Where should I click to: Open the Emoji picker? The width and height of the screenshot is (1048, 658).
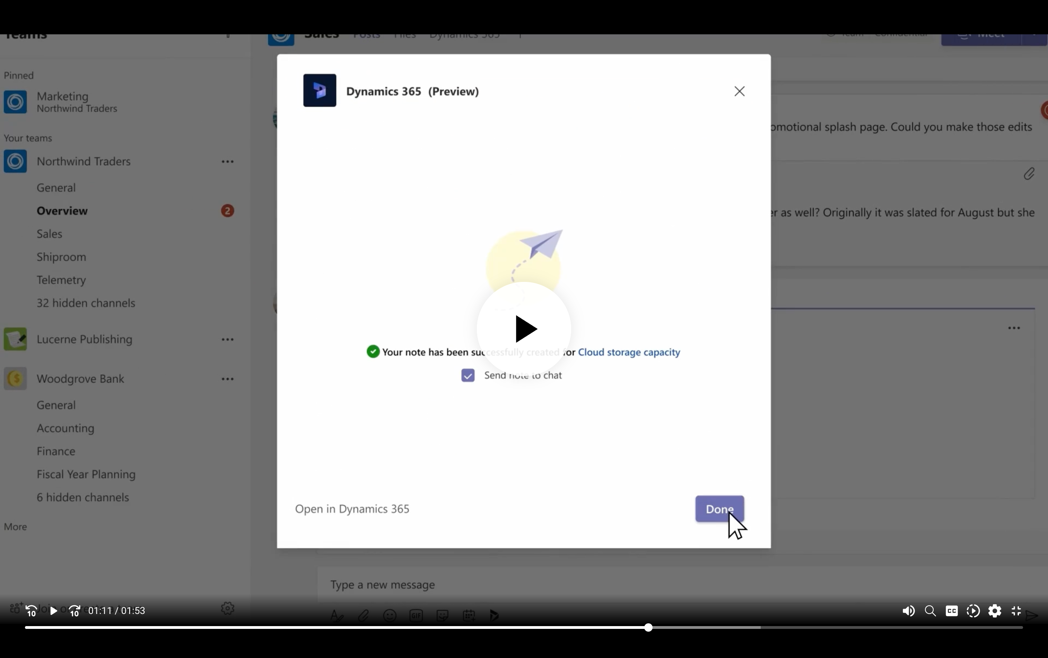click(390, 615)
